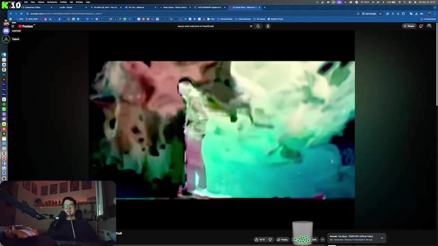The height and width of the screenshot is (246, 438).
Task: Open All Bookmarks folder
Action: [x=428, y=19]
